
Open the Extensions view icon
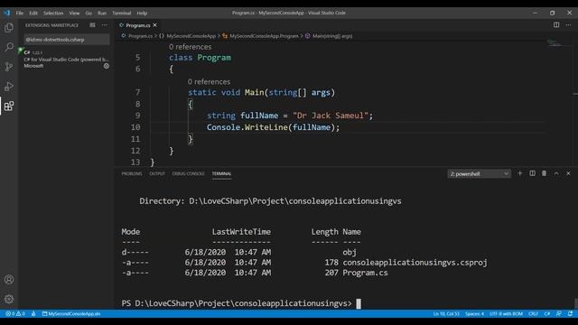[x=9, y=107]
